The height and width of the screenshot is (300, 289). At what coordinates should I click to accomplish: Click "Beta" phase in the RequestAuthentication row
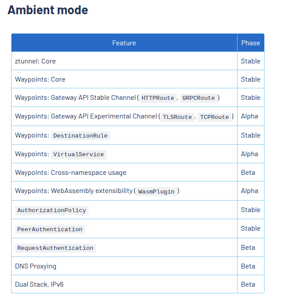pyautogui.click(x=248, y=248)
